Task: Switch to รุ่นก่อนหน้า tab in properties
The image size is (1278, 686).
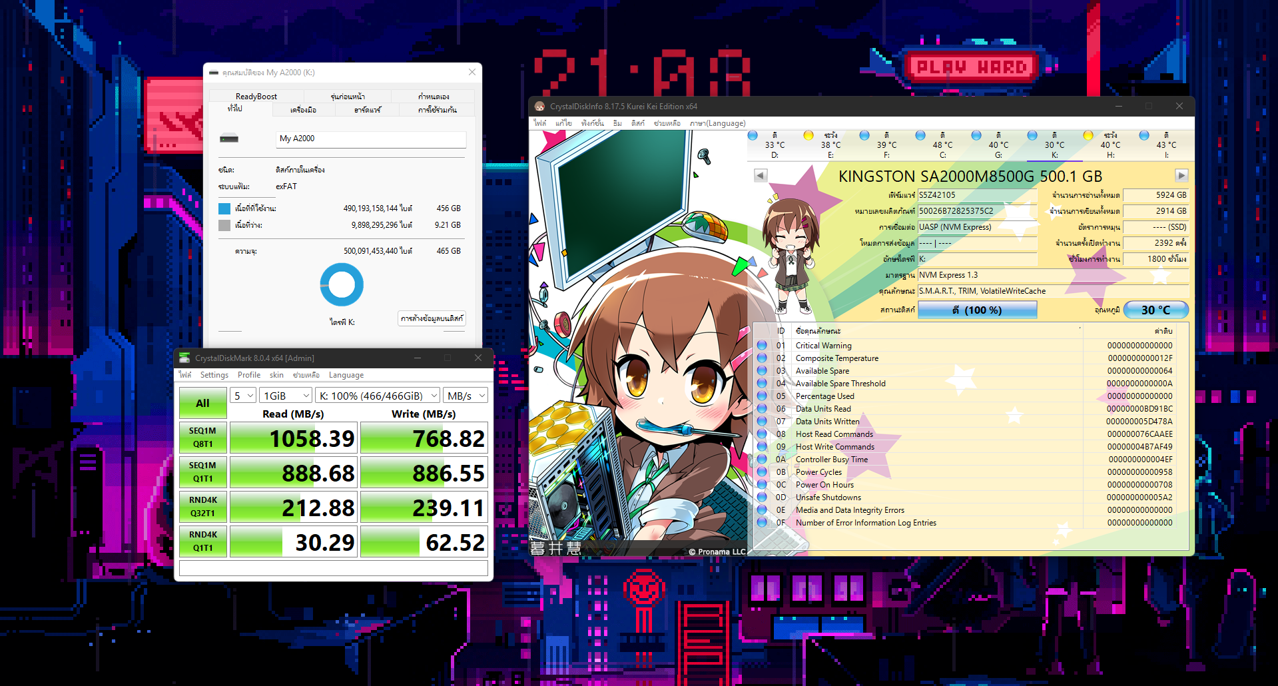Action: click(348, 97)
